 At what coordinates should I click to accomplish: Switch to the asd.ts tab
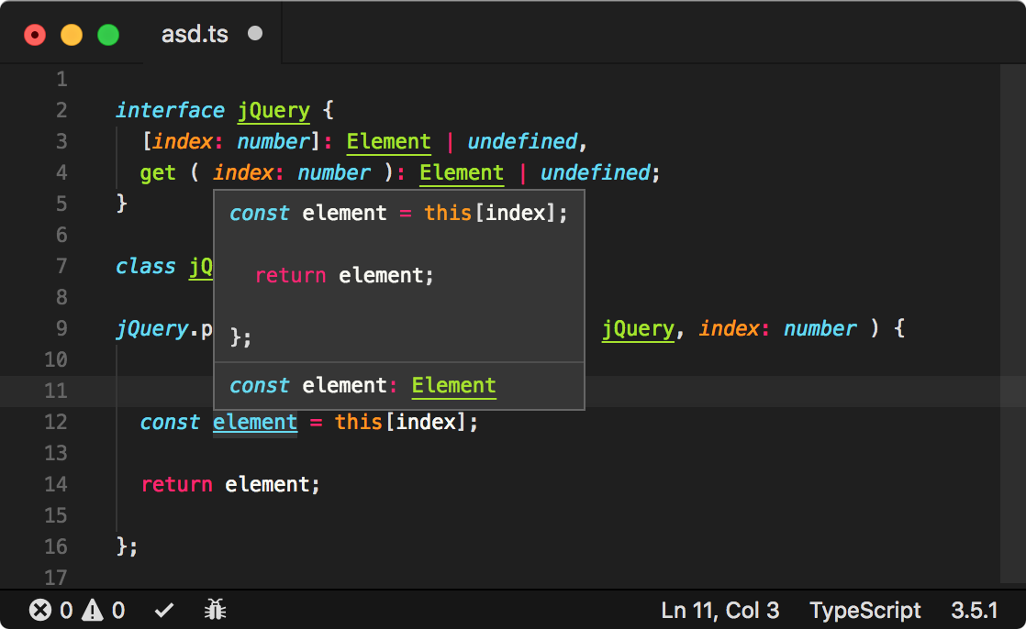coord(195,33)
